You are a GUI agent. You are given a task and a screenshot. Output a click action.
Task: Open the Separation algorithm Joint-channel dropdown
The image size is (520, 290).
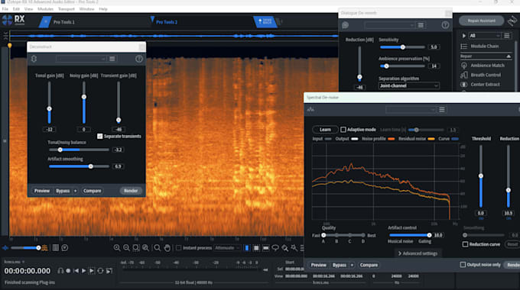(408, 85)
